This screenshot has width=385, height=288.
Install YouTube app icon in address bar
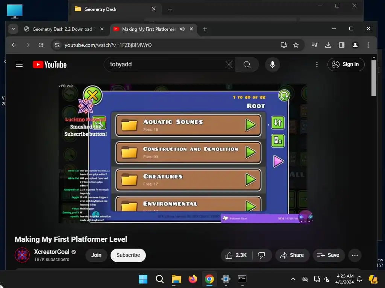pyautogui.click(x=283, y=45)
